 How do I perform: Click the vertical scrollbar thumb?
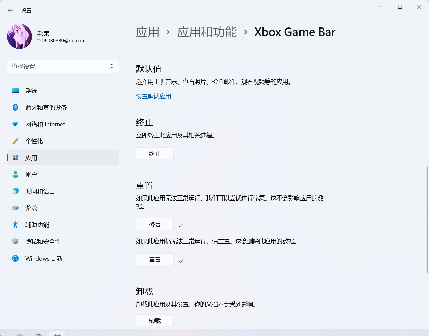click(427, 220)
